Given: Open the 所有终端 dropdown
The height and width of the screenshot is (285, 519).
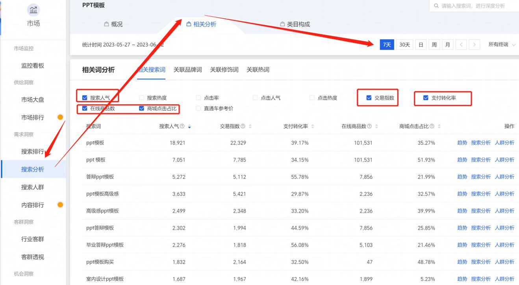Looking at the screenshot, I should (x=500, y=44).
